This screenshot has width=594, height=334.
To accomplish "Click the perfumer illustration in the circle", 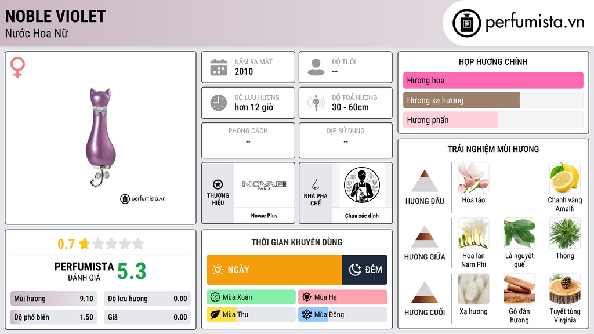I will coord(362,185).
